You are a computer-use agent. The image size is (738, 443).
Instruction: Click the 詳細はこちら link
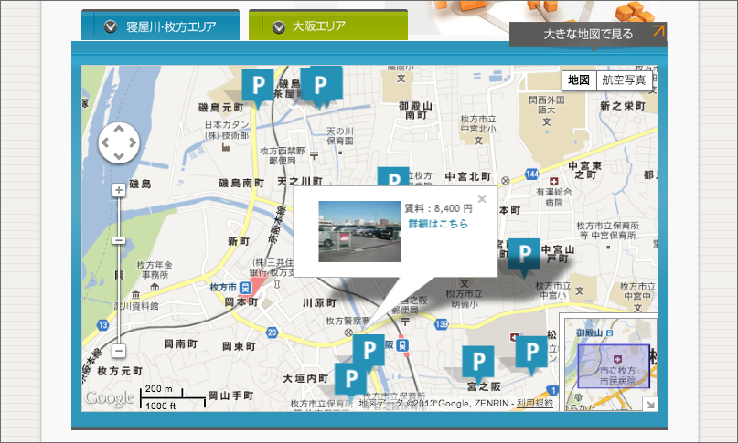point(438,224)
